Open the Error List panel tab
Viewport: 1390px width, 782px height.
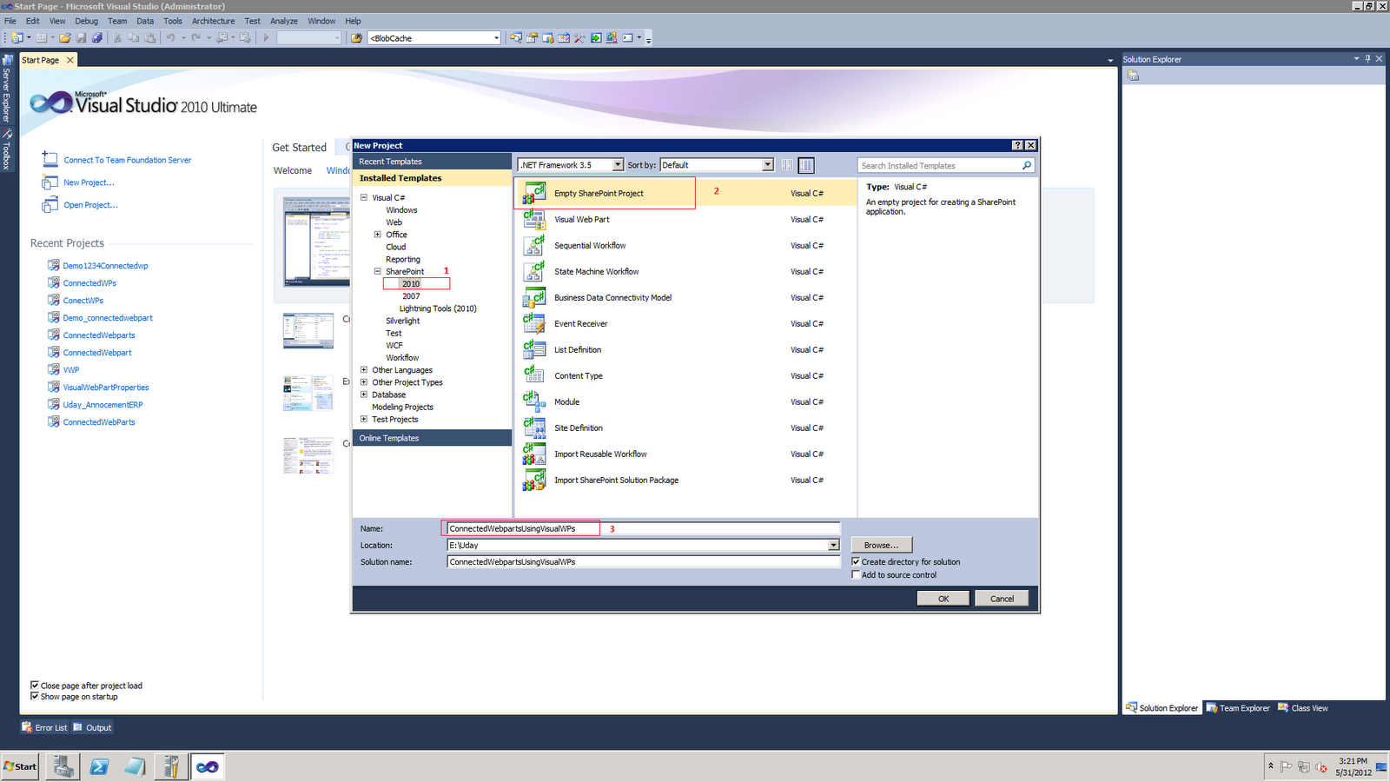click(44, 727)
